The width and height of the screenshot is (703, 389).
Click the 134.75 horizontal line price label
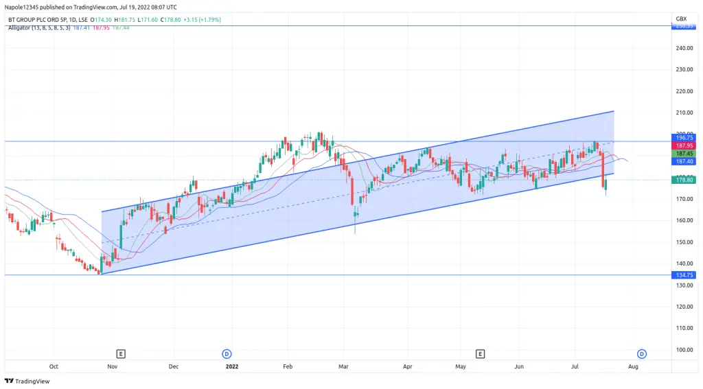pyautogui.click(x=684, y=275)
